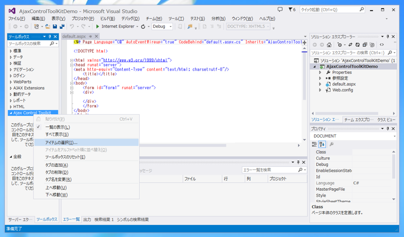The width and height of the screenshot is (404, 237).
Task: Click the Refresh icon in Solution Explorer
Action: pyautogui.click(x=357, y=45)
